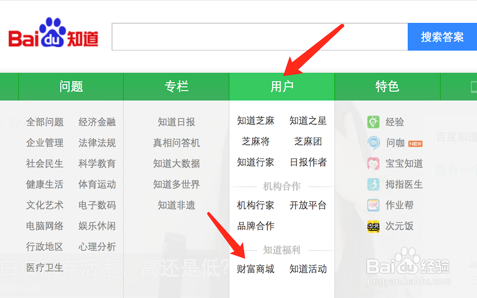
Task: Open the 用户 navigation tab
Action: click(282, 87)
